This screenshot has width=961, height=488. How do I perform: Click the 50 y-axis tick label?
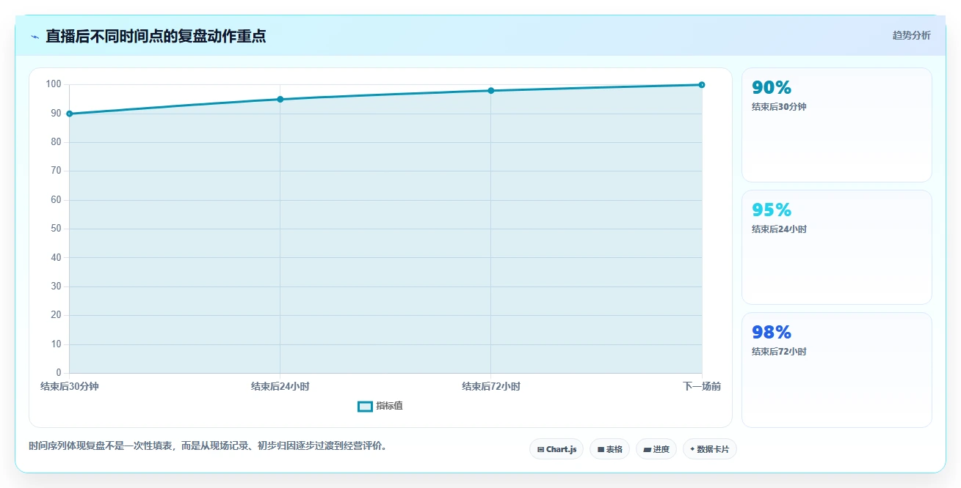[x=57, y=229]
